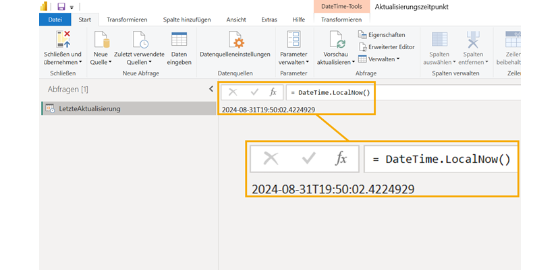The height and width of the screenshot is (270, 560).
Task: Cancel formula with the X button
Action: [x=233, y=92]
